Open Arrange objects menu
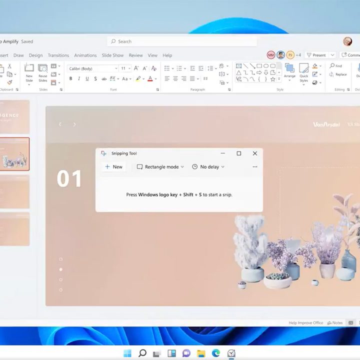360x360 pixels. pyautogui.click(x=289, y=71)
